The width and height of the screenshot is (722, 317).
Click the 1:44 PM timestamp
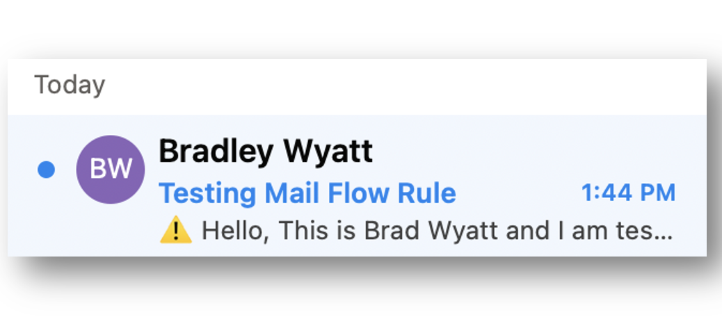629,193
